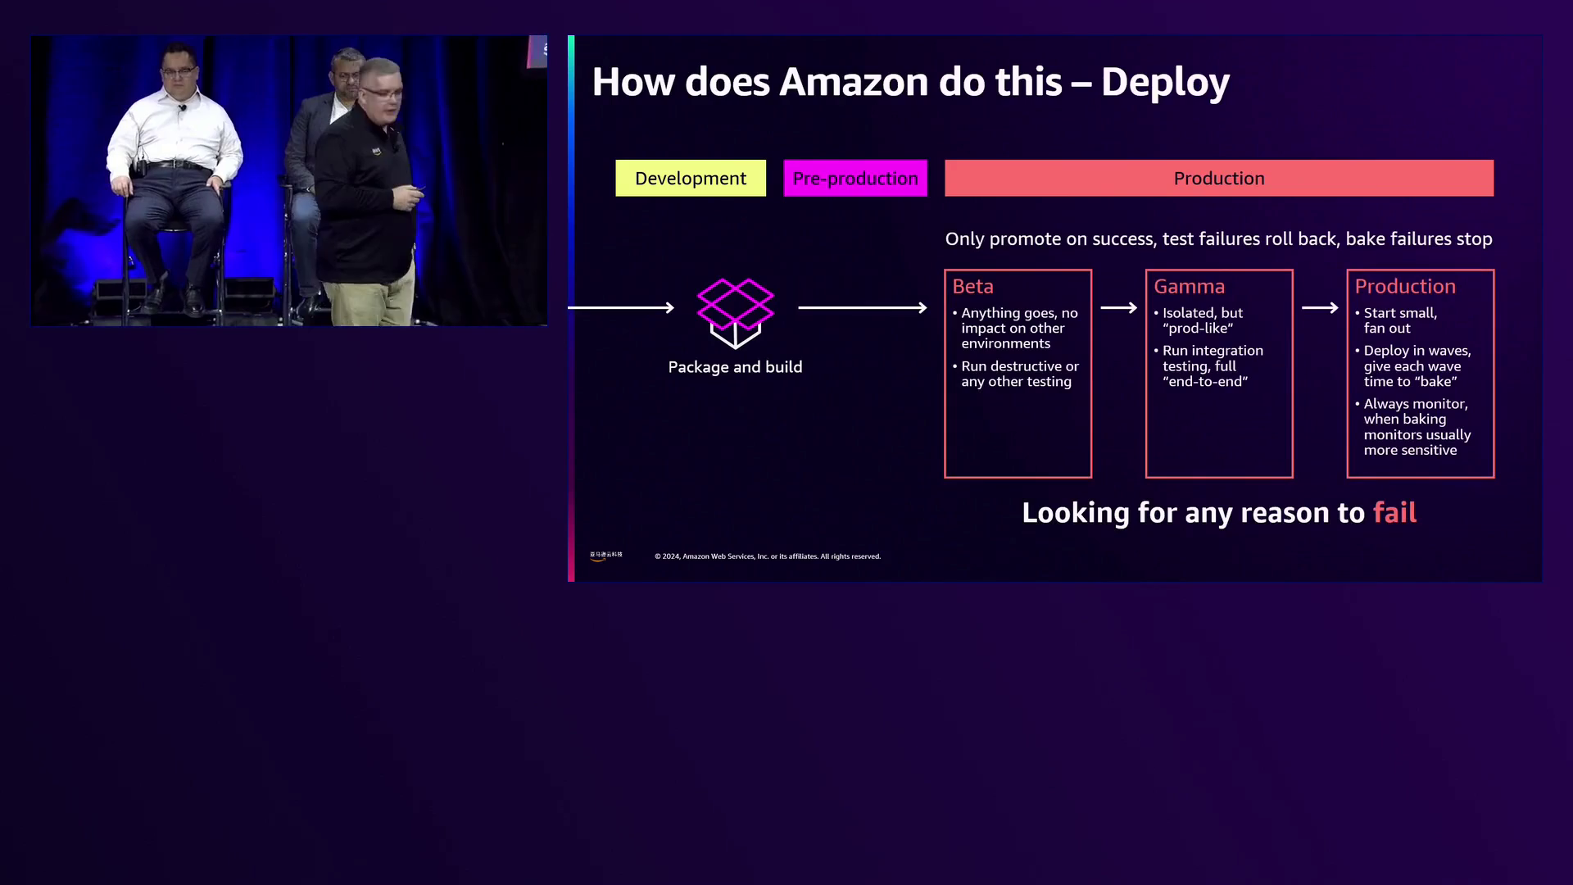Click 'Start small, fan out' bullet
Screen dimensions: 1573x885
tap(1395, 320)
